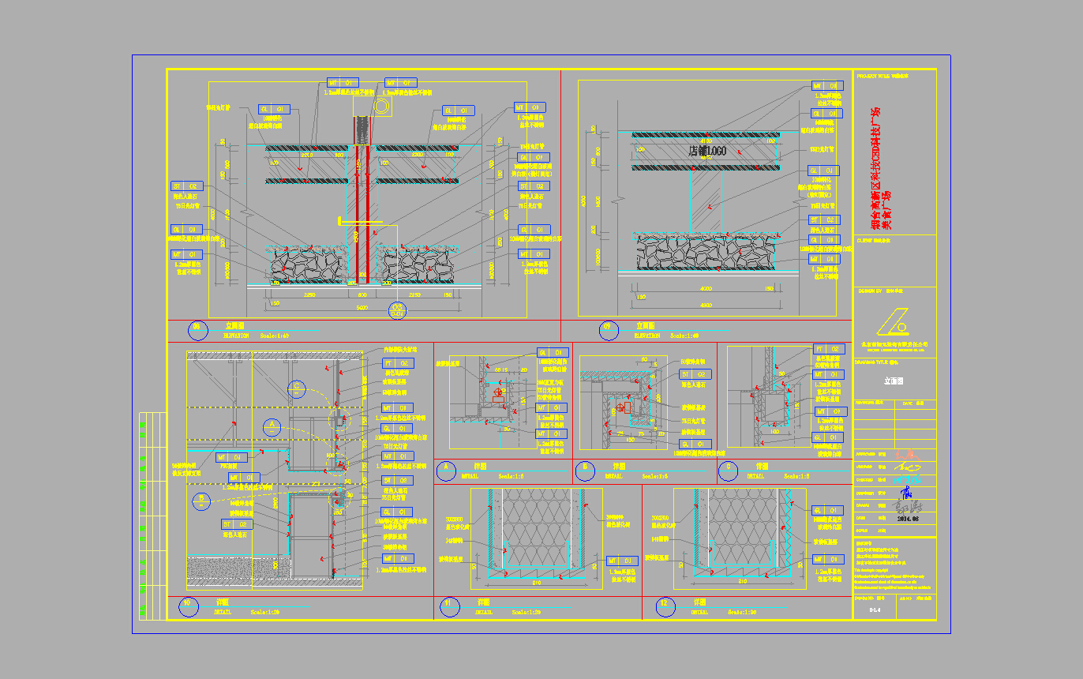
Task: Click the 5000 overall dimension in elevation 08
Action: [362, 307]
